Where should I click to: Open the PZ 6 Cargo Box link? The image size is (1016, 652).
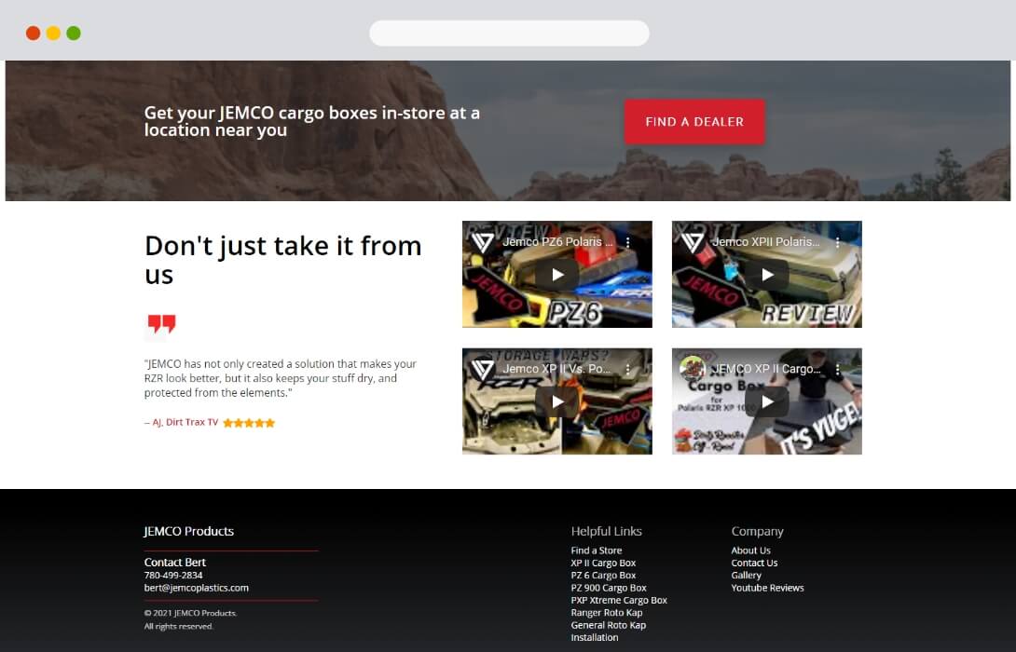[603, 575]
